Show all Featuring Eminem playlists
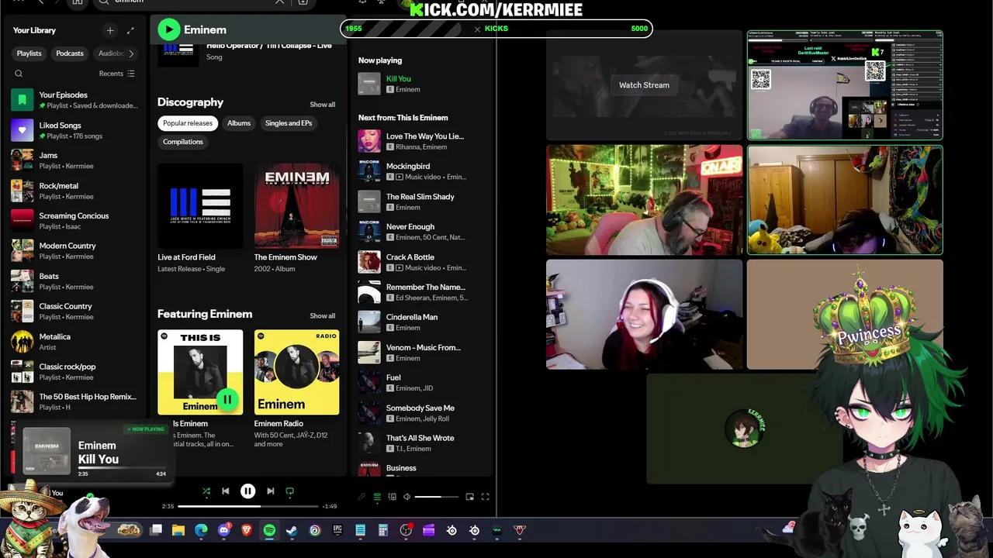The height and width of the screenshot is (558, 993). (x=323, y=316)
